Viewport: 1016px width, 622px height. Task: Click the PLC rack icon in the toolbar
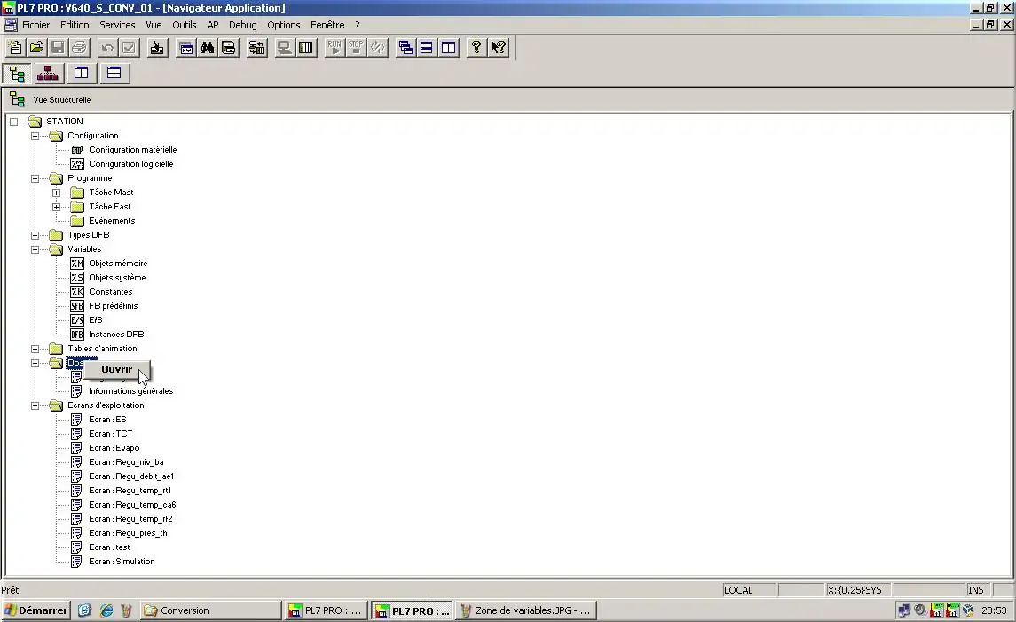[x=306, y=47]
